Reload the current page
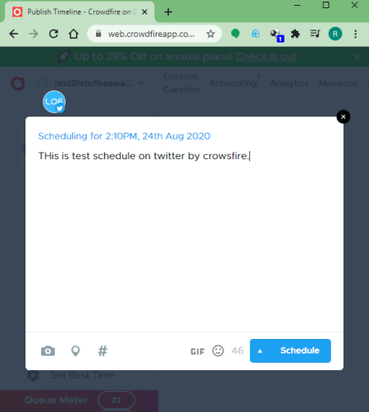The image size is (369, 412). 53,34
